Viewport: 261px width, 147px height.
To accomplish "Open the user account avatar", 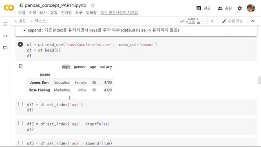I will click(251, 8).
